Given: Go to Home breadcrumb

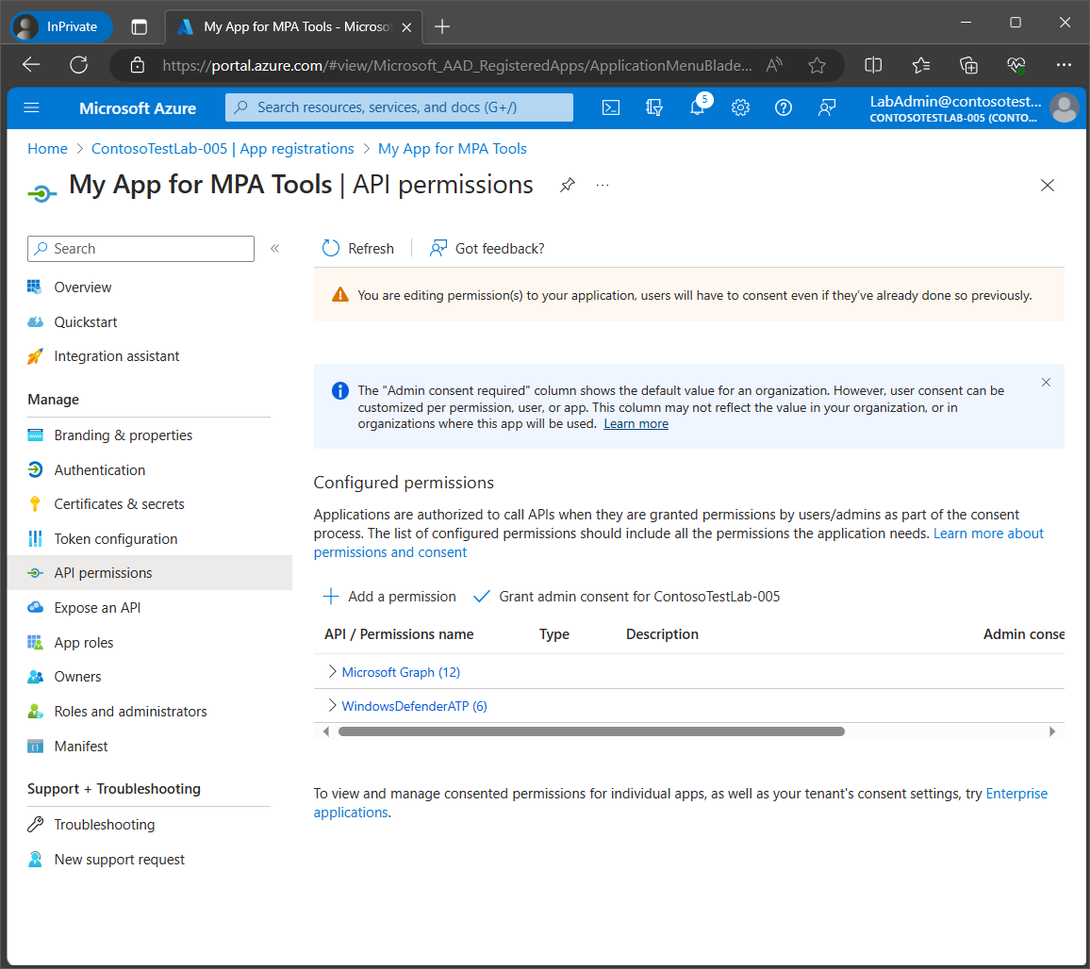Looking at the screenshot, I should (x=47, y=149).
